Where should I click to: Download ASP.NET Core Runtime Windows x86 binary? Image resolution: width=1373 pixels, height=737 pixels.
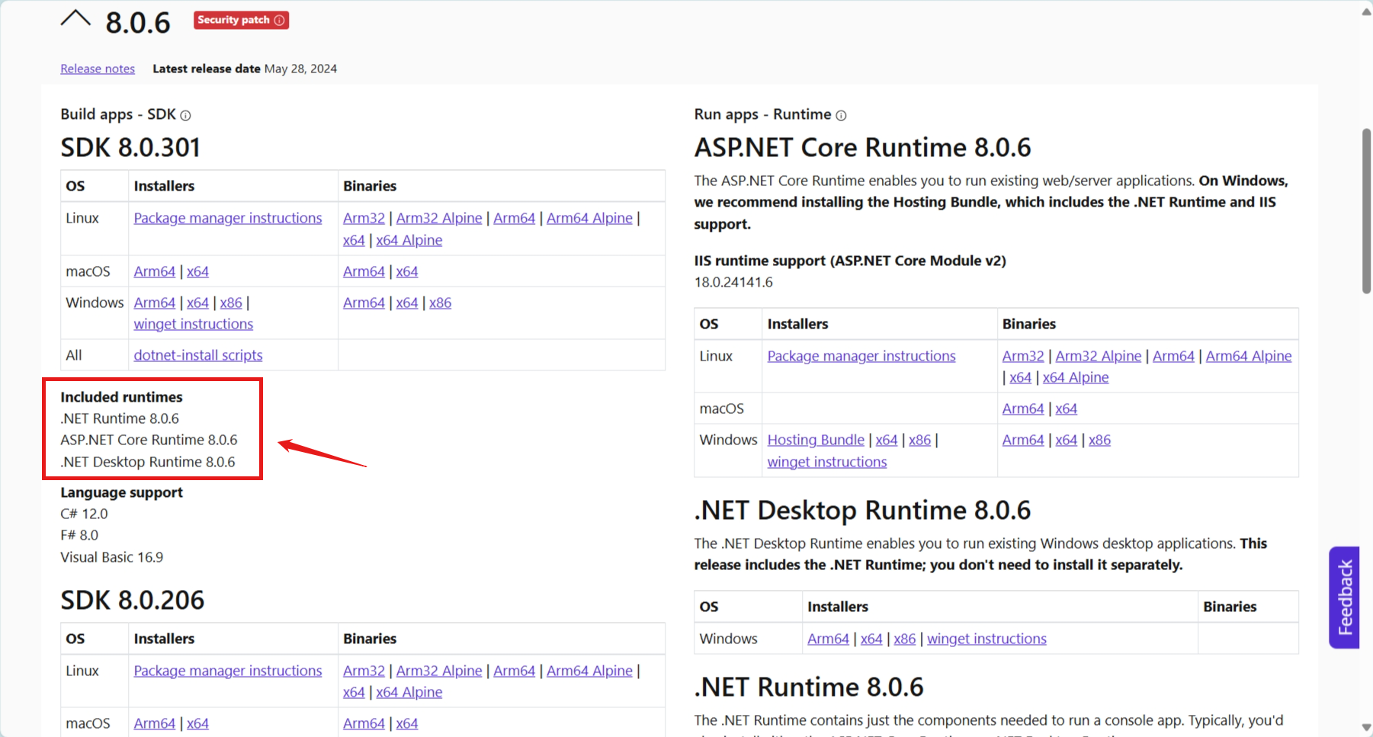(x=1100, y=440)
